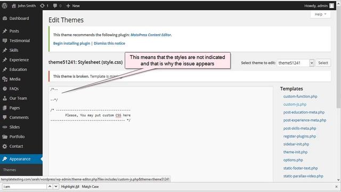
Task: Click the Posts pushpin icon
Action: (x=5, y=31)
